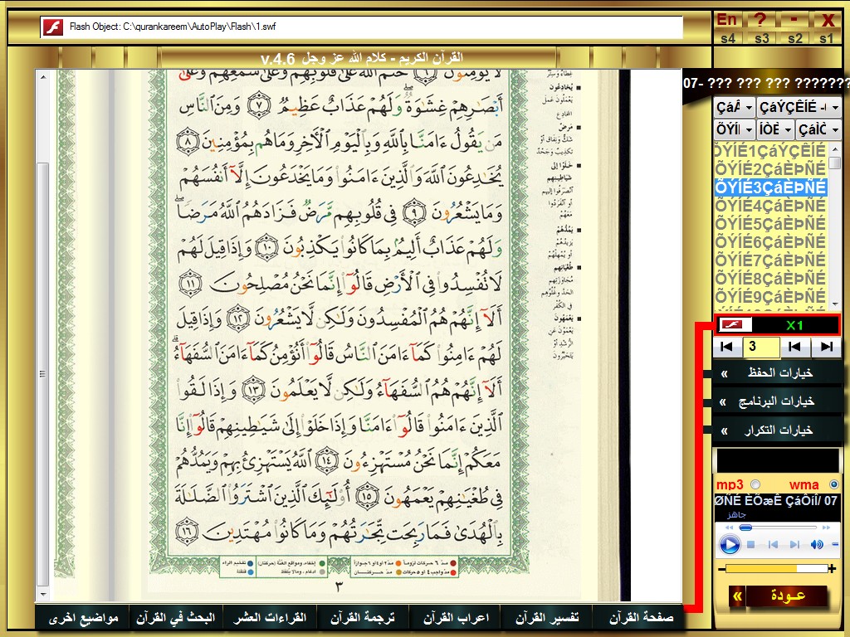850x637 pixels.
Task: Expand خيارات البرنامج options panel
Action: (x=776, y=401)
